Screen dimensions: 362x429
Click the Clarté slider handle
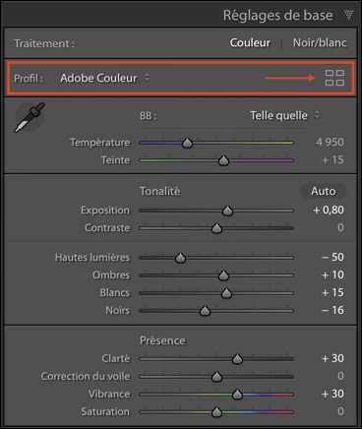[237, 359]
